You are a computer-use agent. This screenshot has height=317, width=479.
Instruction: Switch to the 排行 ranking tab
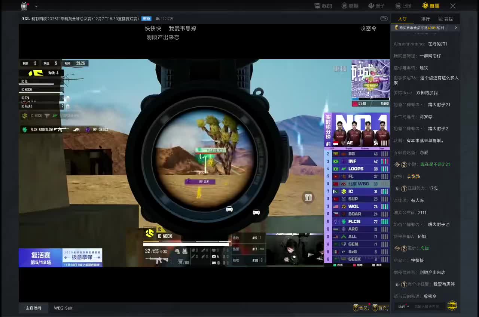coord(425,19)
